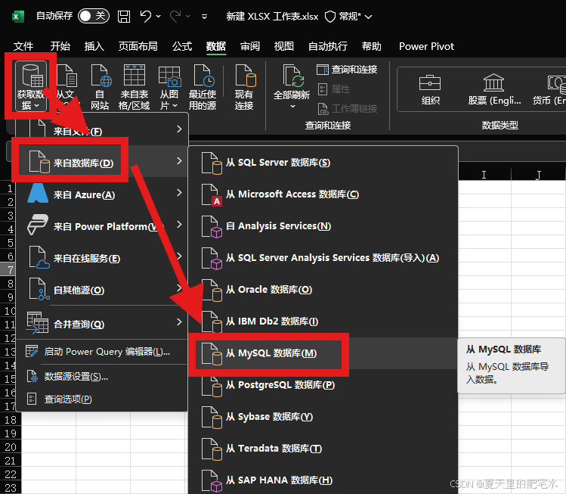
Task: Open the Power Pivot tab
Action: click(x=426, y=46)
